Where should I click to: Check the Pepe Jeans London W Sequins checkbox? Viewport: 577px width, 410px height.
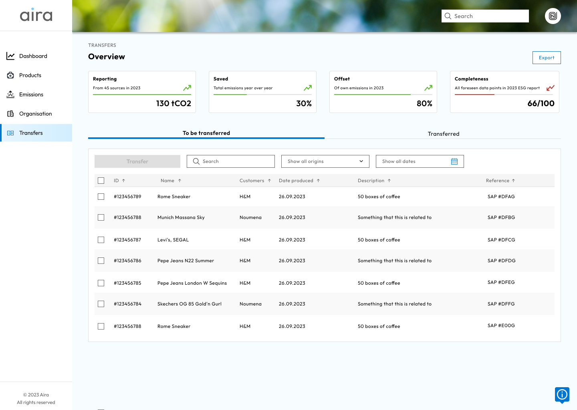101,283
